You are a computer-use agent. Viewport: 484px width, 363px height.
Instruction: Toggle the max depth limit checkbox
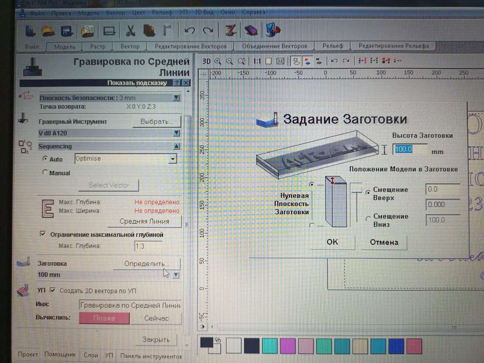pos(43,234)
